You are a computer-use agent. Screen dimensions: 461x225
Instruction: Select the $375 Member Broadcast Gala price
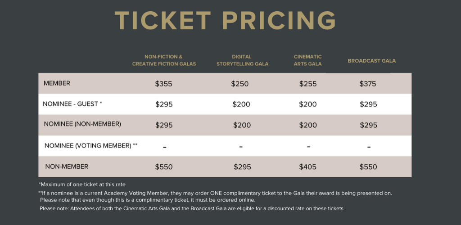pyautogui.click(x=368, y=84)
